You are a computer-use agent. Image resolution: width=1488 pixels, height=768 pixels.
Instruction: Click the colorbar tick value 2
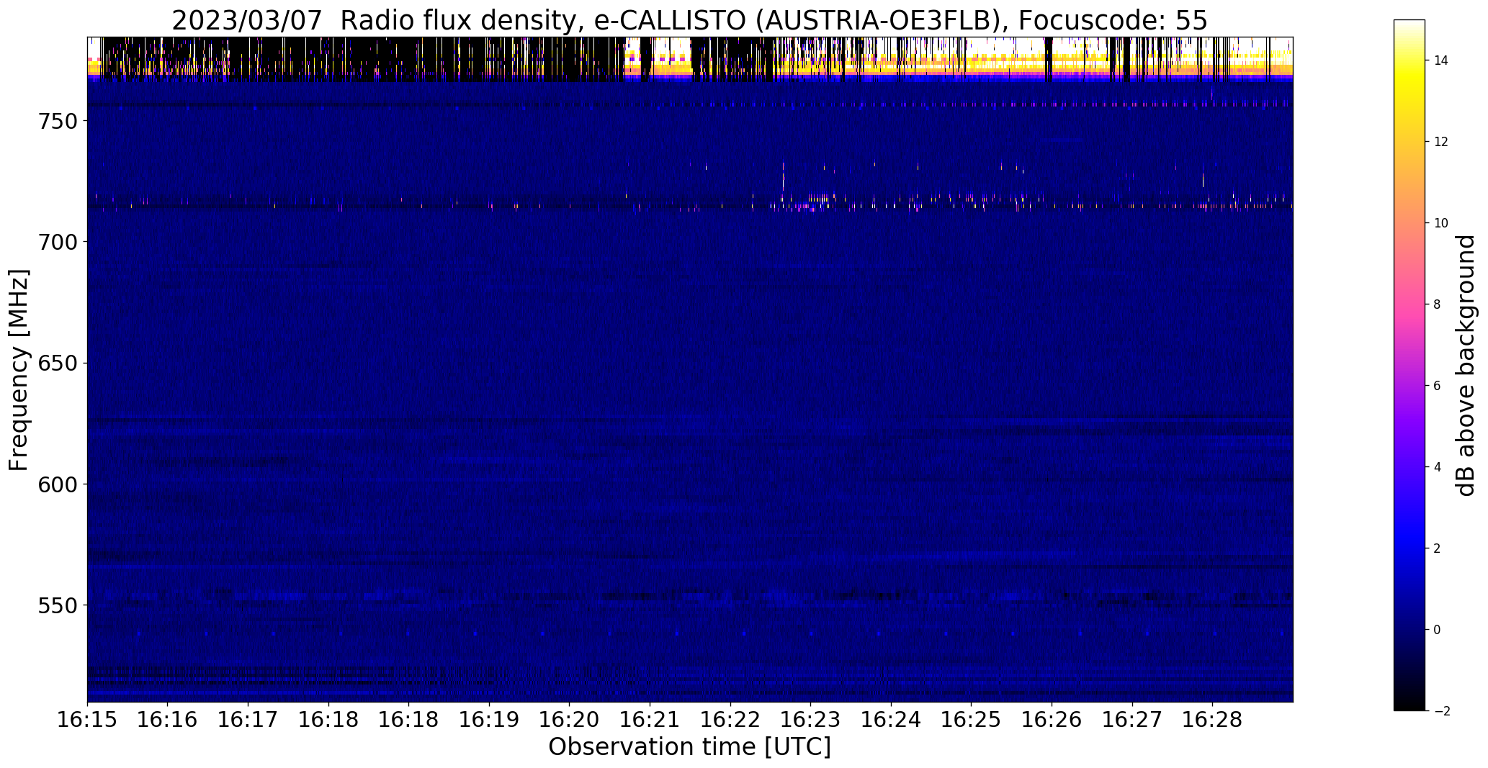click(x=1438, y=548)
